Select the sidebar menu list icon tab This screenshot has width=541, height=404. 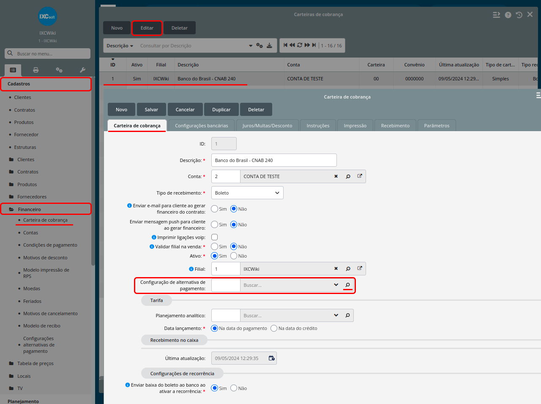pos(13,70)
